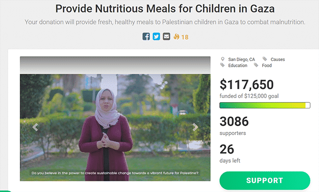Click the green SUPPORT button
319x192 pixels.
[x=265, y=180]
